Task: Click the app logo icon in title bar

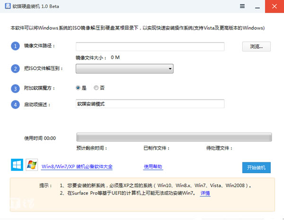Action: coord(8,6)
